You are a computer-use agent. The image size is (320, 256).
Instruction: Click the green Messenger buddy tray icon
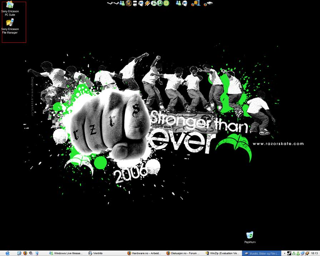(x=298, y=253)
